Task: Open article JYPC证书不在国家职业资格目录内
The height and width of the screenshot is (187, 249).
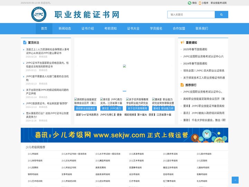Action: pyautogui.click(x=47, y=65)
